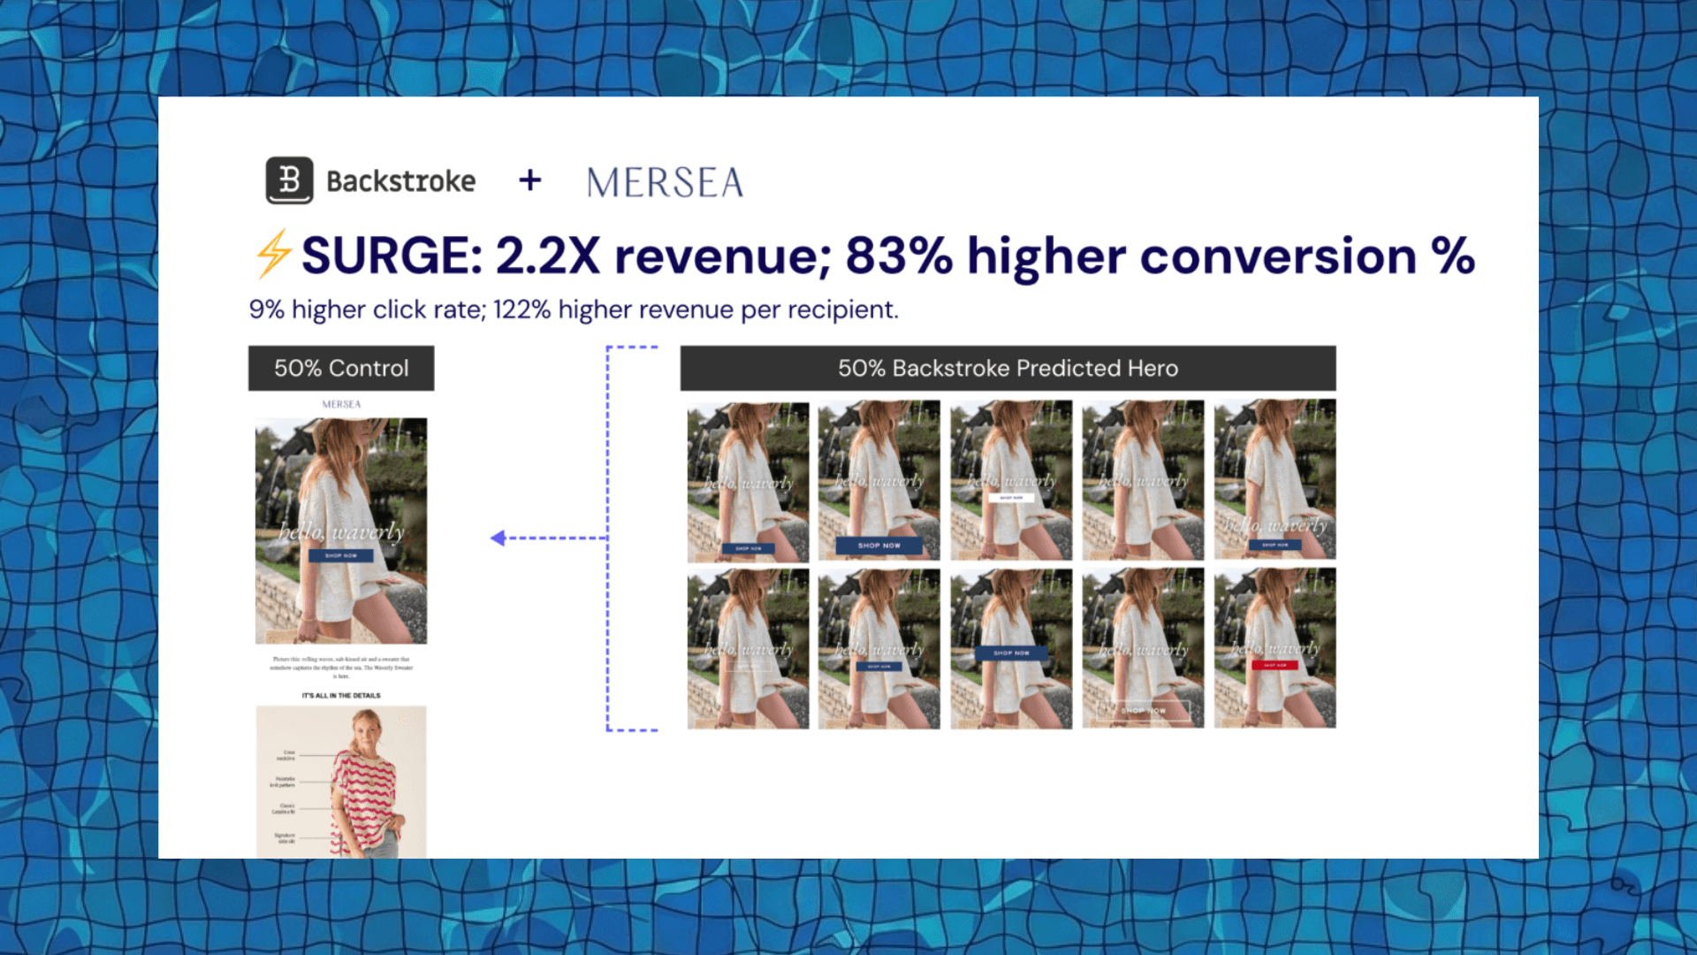The width and height of the screenshot is (1697, 955).
Task: Click the SURGE 2.2X revenue headline
Action: (887, 256)
